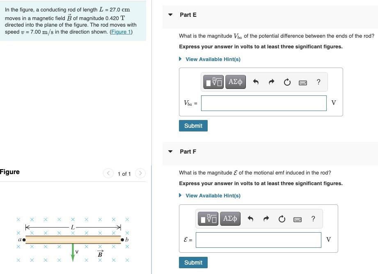The width and height of the screenshot is (378, 274).
Task: Submit the Part E answer
Action: (x=193, y=126)
